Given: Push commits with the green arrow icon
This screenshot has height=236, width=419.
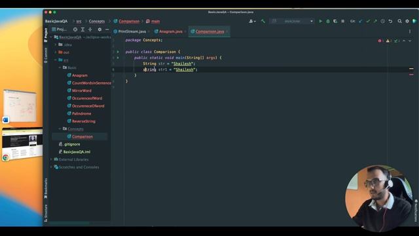Looking at the screenshot, I should 375,21.
